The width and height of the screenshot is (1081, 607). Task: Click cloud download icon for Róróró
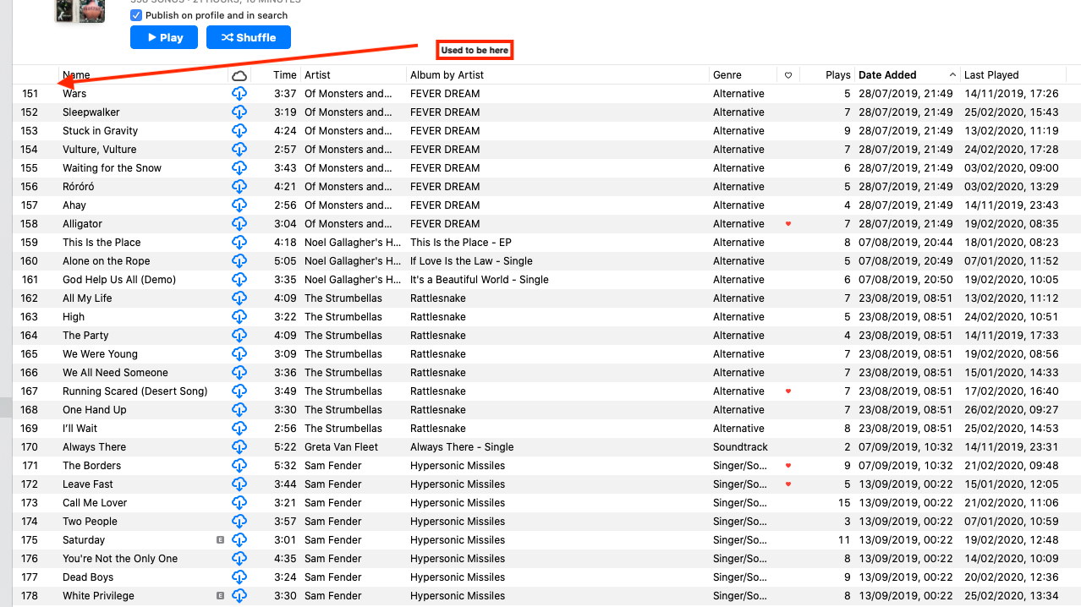pyautogui.click(x=239, y=187)
